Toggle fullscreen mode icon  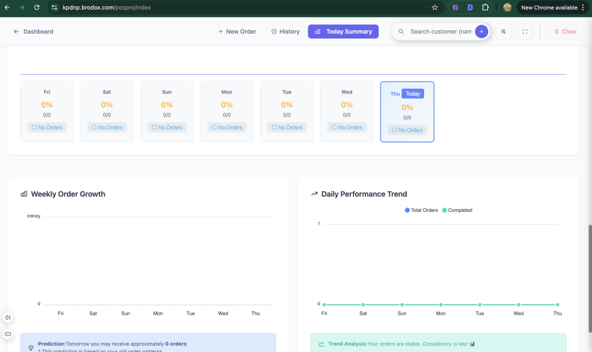(525, 32)
